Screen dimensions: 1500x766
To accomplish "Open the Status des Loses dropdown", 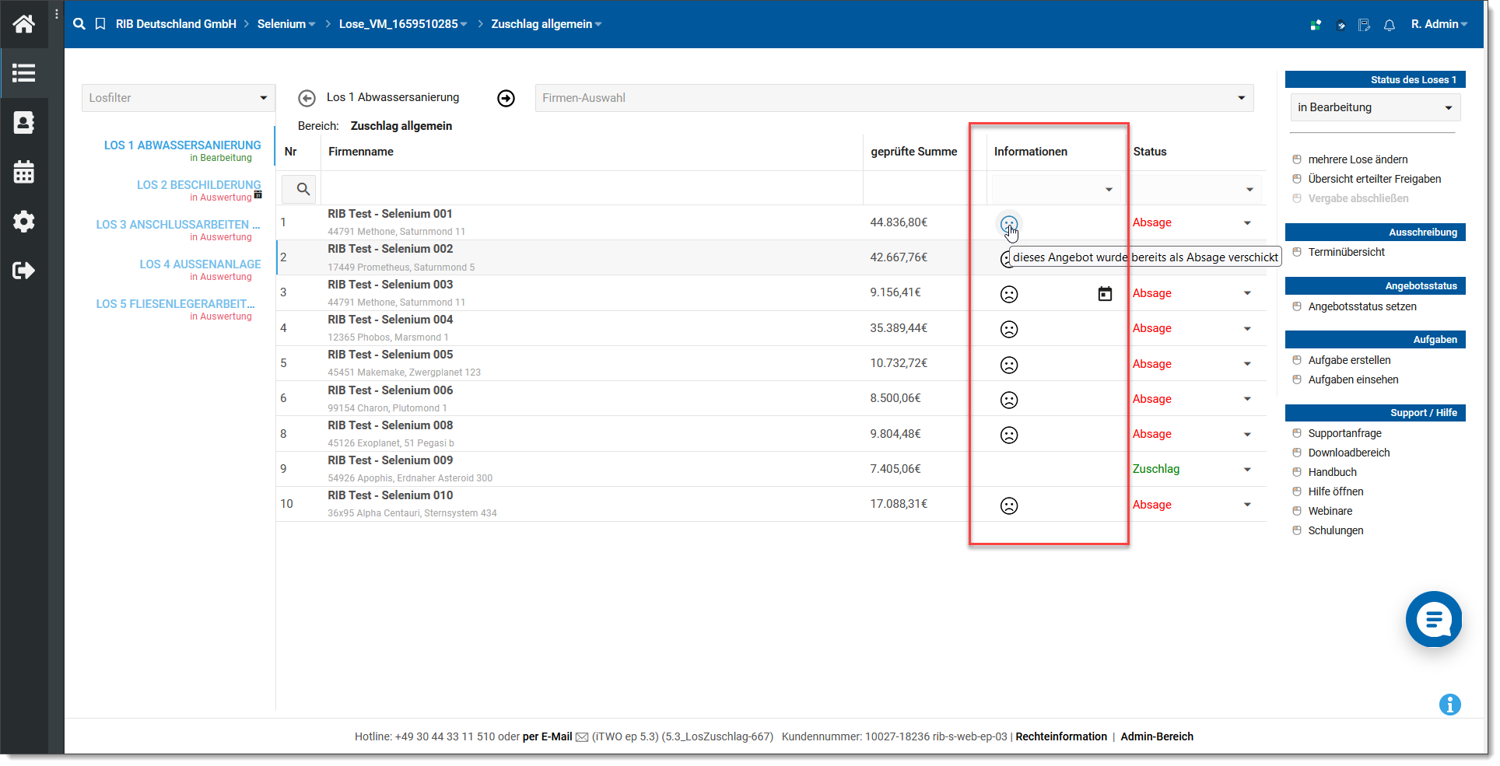I will pyautogui.click(x=1376, y=107).
